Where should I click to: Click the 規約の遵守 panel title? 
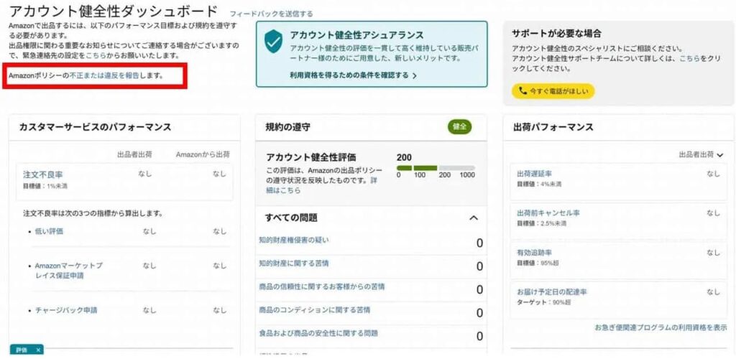coord(287,126)
